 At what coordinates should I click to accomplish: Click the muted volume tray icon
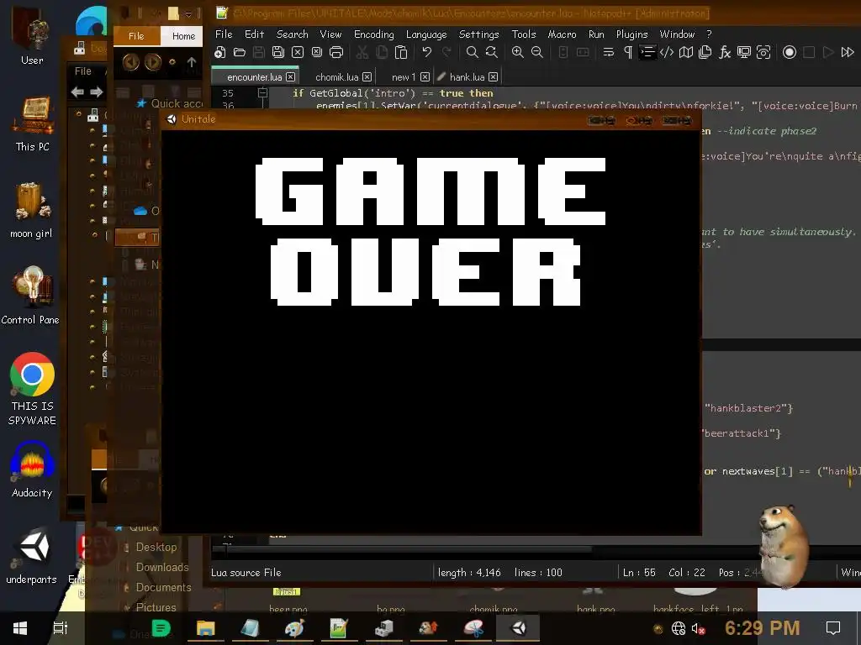pyautogui.click(x=698, y=628)
